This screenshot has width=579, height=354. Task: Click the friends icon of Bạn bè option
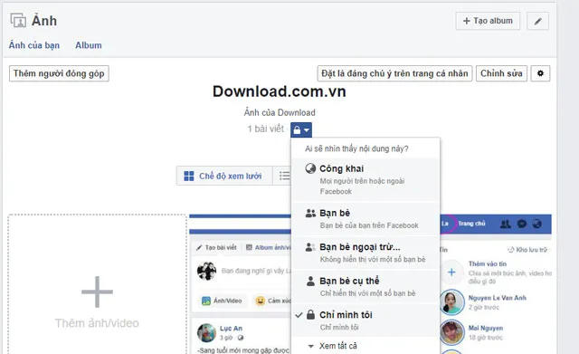click(x=310, y=213)
